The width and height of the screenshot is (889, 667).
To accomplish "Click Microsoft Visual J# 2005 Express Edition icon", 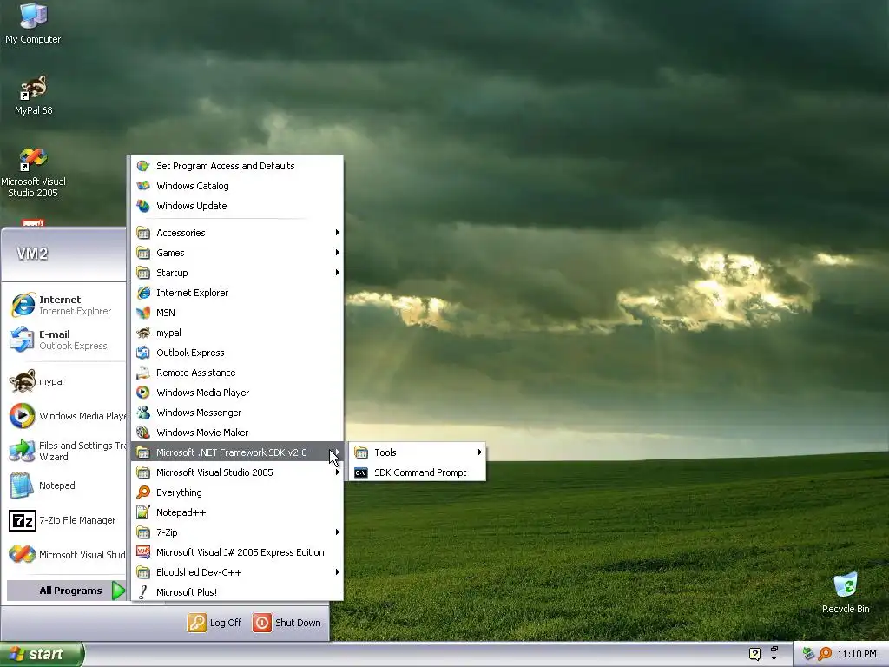I will [x=143, y=552].
